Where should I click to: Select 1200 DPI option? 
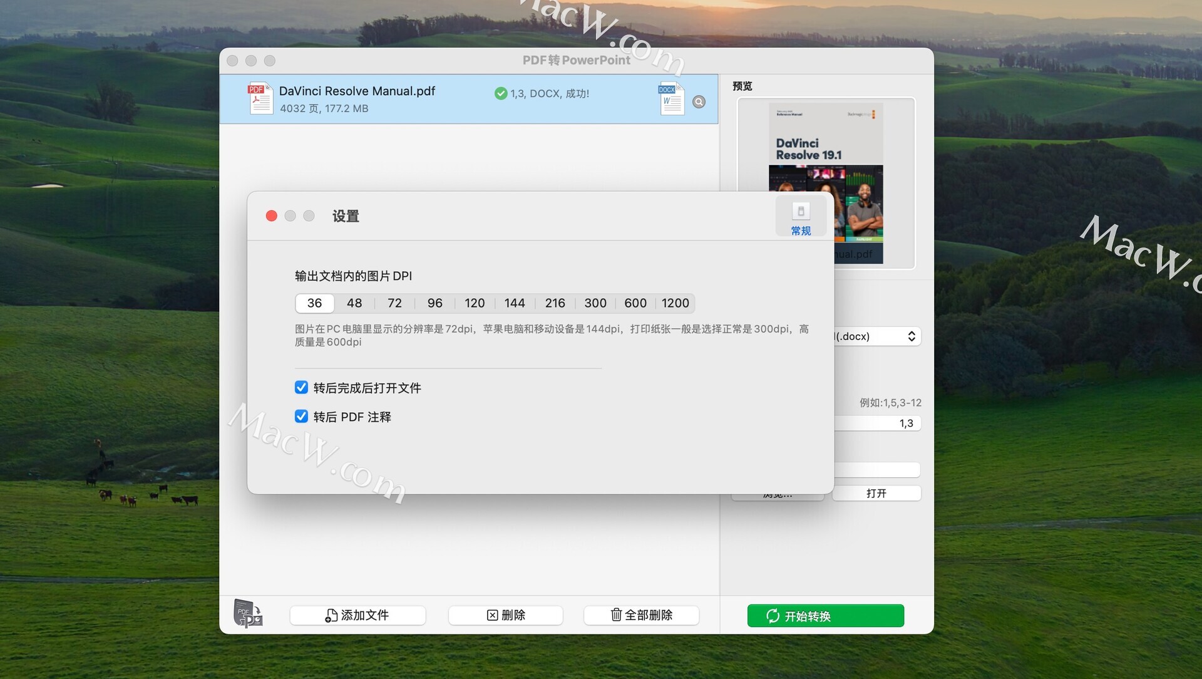(675, 303)
